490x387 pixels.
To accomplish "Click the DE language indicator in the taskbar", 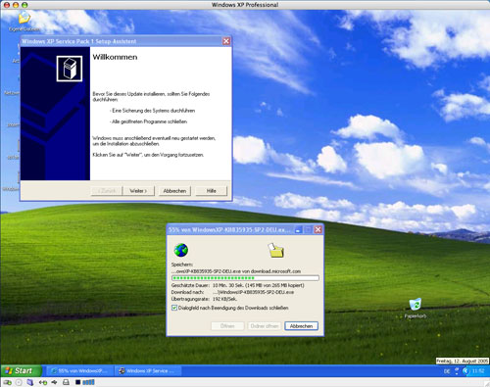I will (x=447, y=371).
